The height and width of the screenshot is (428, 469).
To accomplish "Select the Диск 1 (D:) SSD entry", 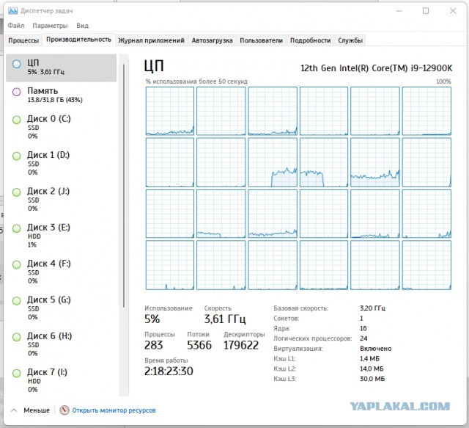I will (x=61, y=164).
